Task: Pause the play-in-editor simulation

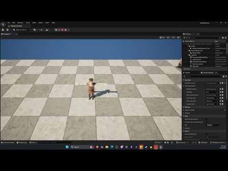Action: 56,30
